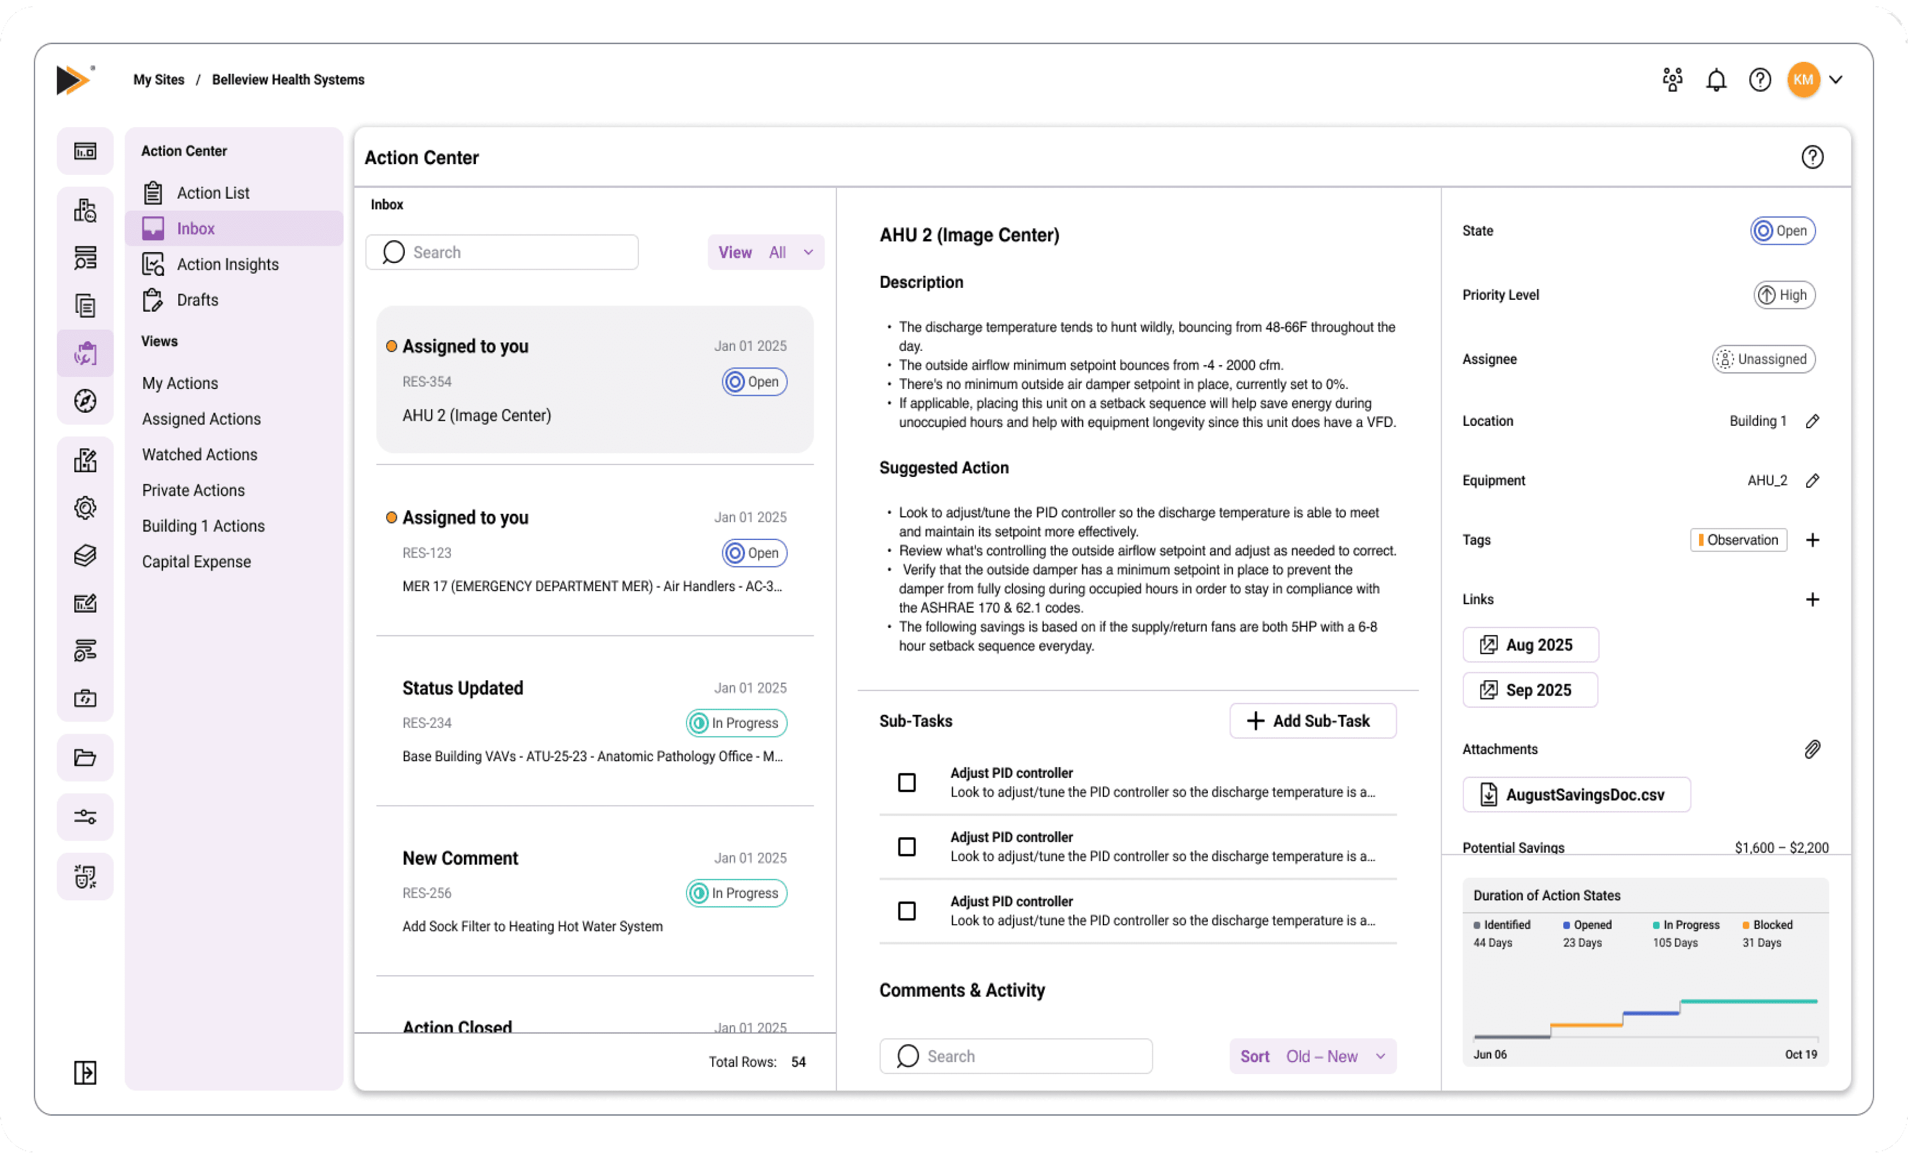1908x1153 pixels.
Task: Click the plus icon beside Tags
Action: pyautogui.click(x=1812, y=540)
